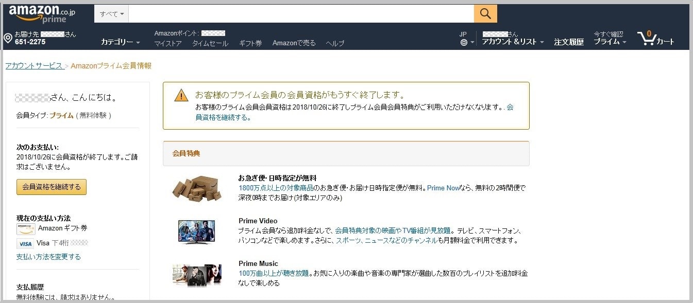
Task: Click the お急ぎ便・日時指定が無料 heading
Action: [x=277, y=178]
